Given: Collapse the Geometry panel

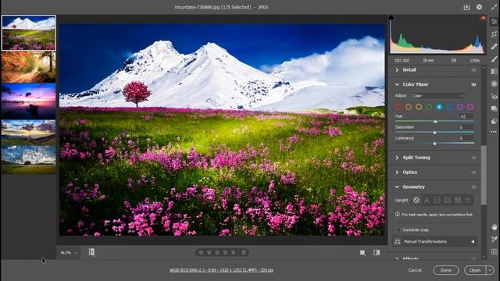Looking at the screenshot, I should click(x=397, y=187).
